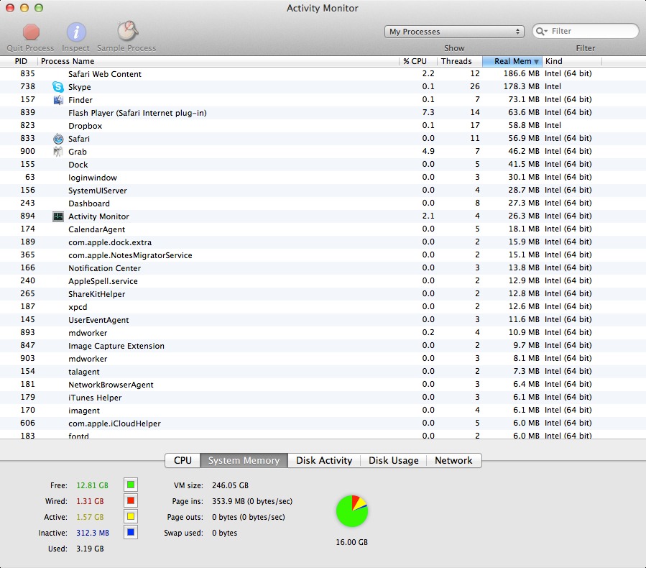Select the NetworkBrowserAgent process row

tap(323, 384)
